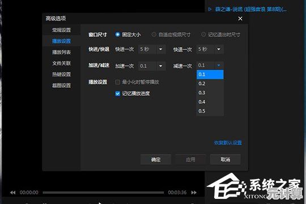Uncheck 记忆播放进度 checkbox
This screenshot has width=306, height=204.
tap(117, 93)
